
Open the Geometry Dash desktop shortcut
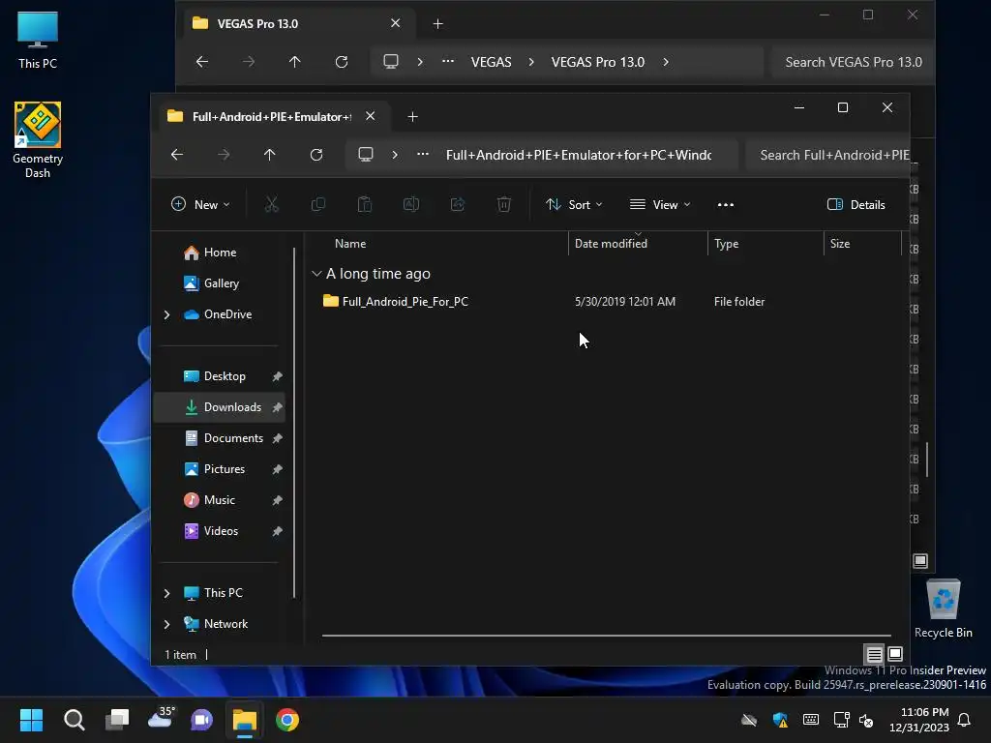pyautogui.click(x=38, y=139)
